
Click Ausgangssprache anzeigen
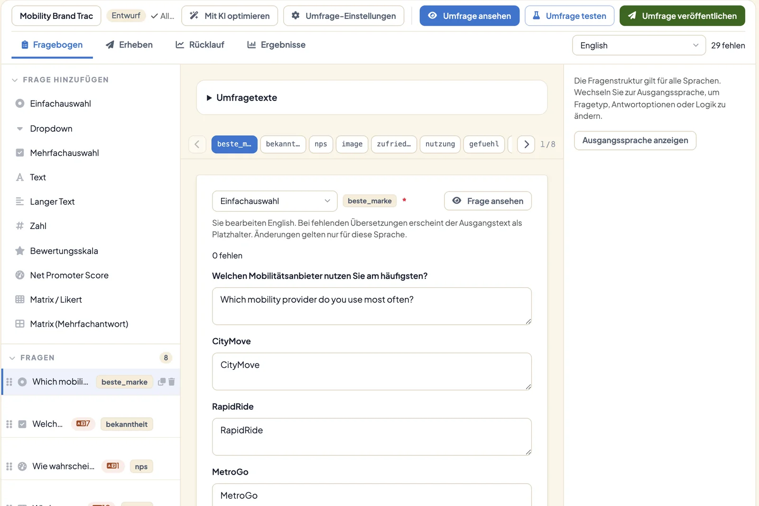coord(635,140)
